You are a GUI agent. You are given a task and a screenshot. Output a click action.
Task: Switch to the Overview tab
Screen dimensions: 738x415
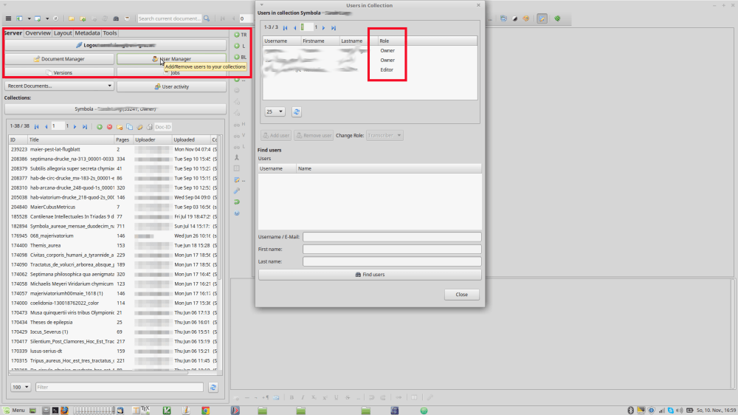(x=38, y=33)
